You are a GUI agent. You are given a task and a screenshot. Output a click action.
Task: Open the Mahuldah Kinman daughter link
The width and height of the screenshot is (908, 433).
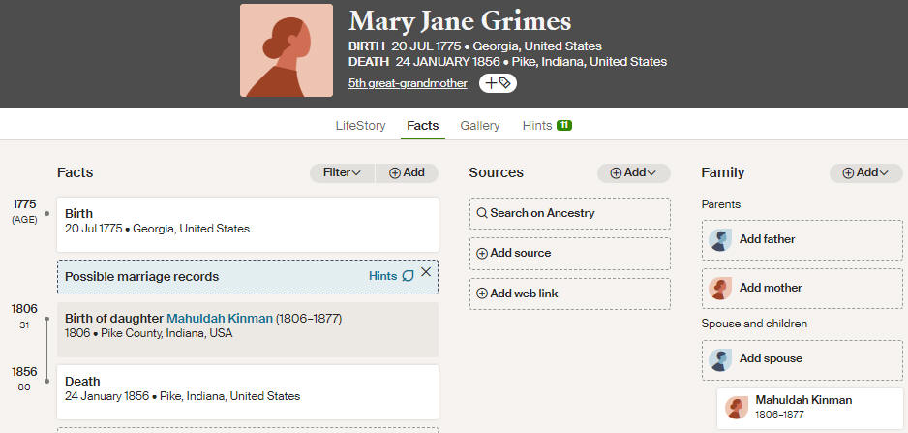tap(220, 319)
